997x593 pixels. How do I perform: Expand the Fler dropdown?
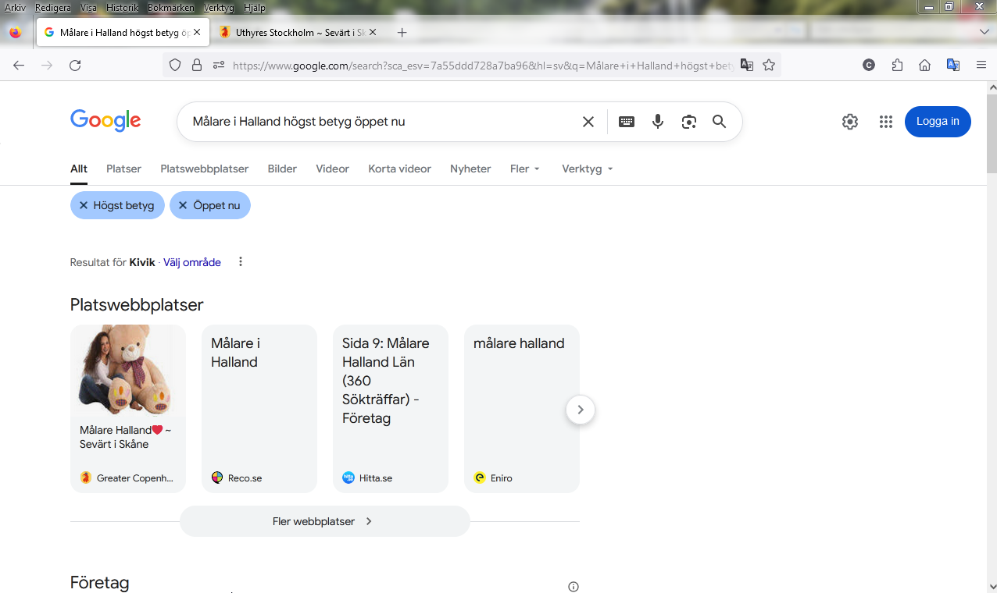[525, 169]
